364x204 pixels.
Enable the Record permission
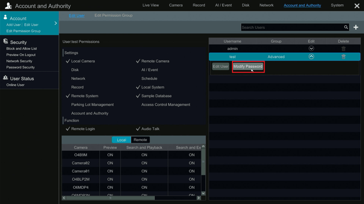point(77,87)
